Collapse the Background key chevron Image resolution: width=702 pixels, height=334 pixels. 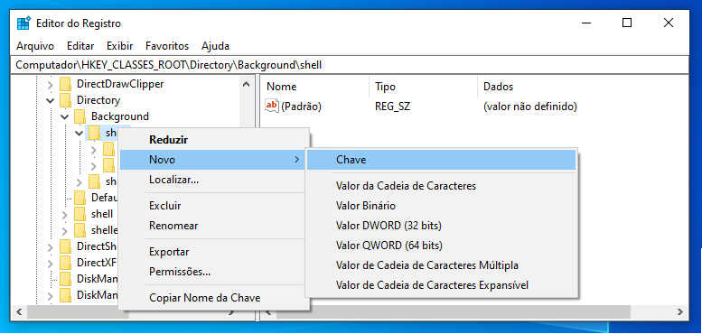click(x=65, y=116)
